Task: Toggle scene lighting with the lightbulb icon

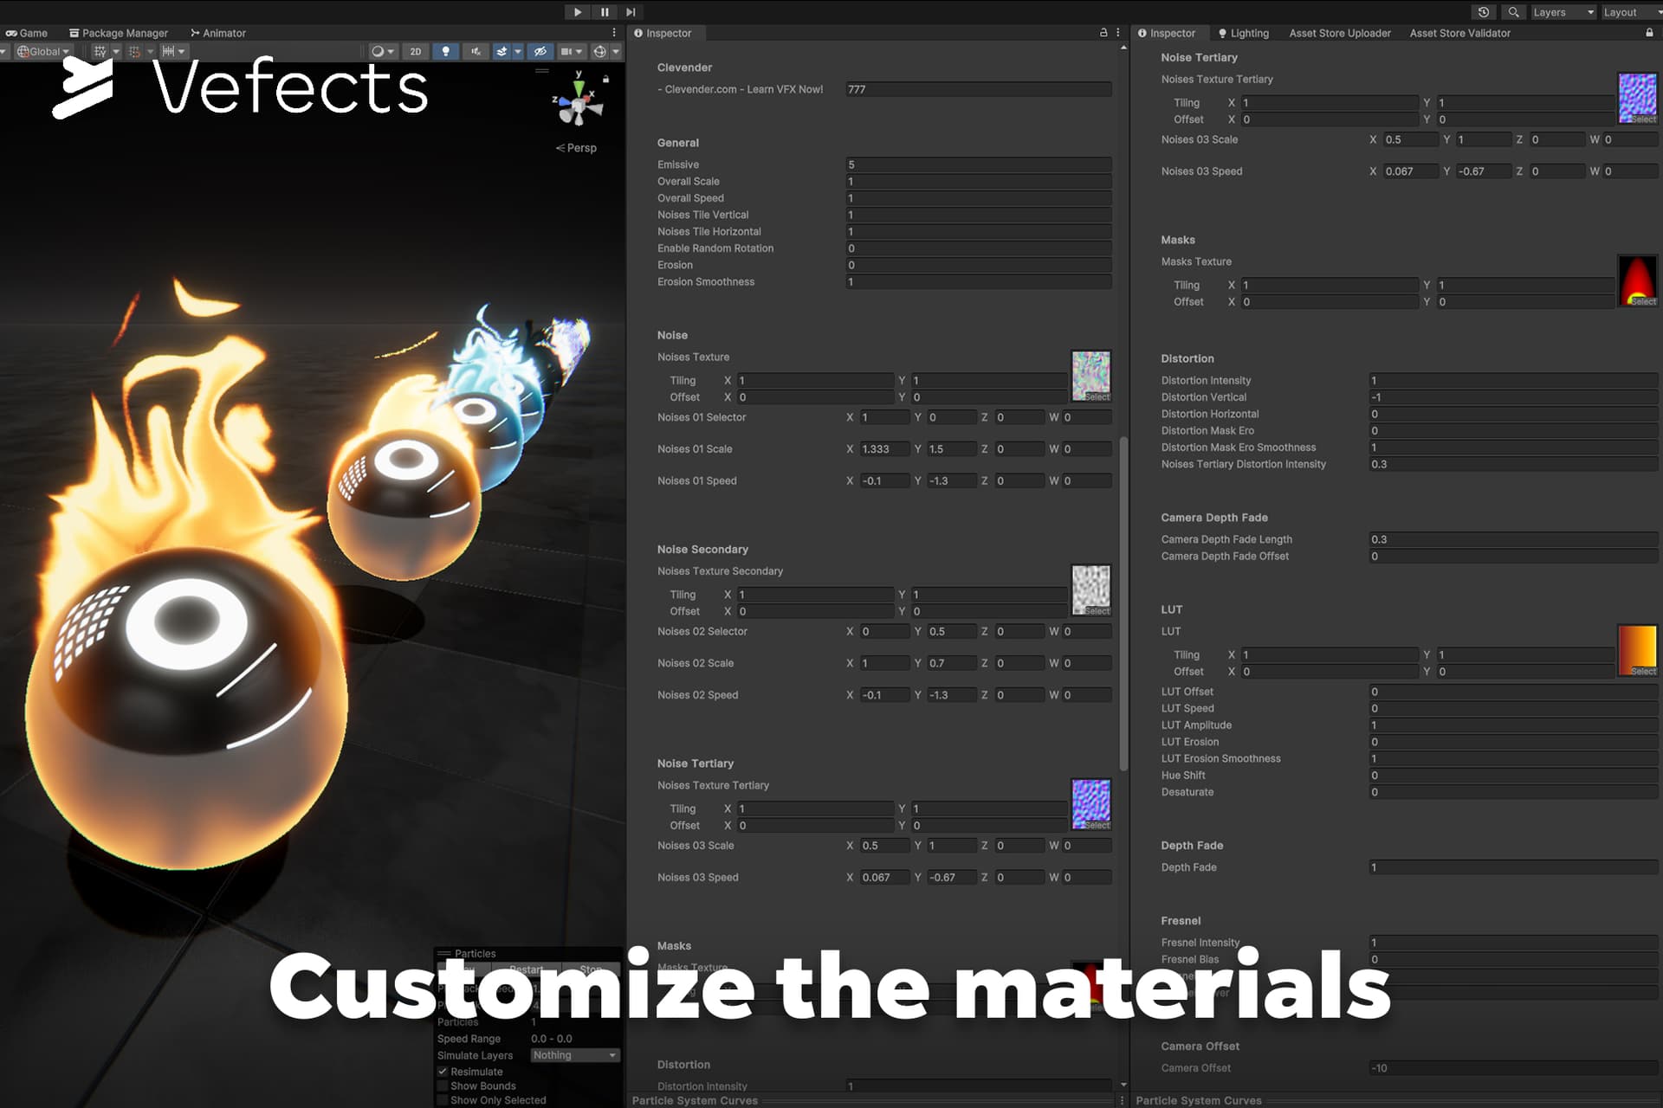Action: (x=445, y=52)
